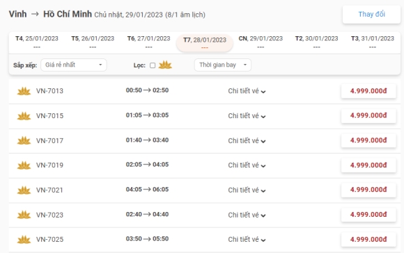Click the Vietnam Airlines lotus filter icon
The image size is (404, 253).
165,65
